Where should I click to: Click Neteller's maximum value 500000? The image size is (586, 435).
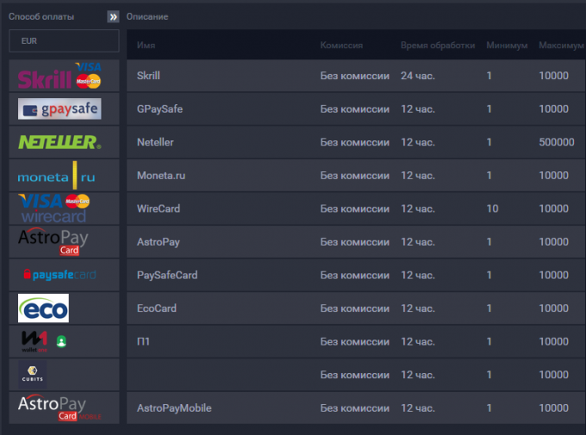(x=557, y=142)
